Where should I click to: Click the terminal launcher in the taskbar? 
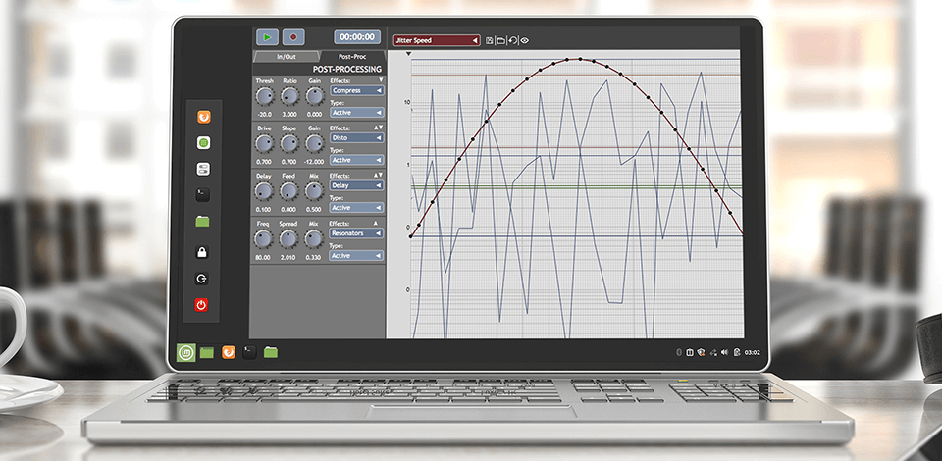pos(248,352)
